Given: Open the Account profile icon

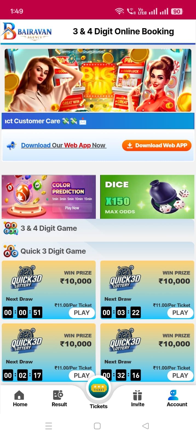Looking at the screenshot, I should (173, 395).
